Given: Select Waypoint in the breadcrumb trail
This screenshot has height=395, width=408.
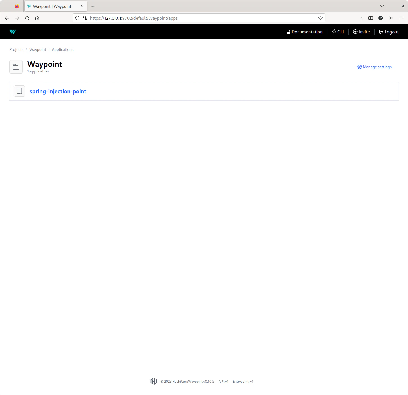Looking at the screenshot, I should 38,49.
